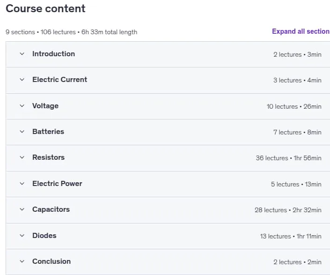
Task: Click Expand all sections link
Action: tap(301, 31)
